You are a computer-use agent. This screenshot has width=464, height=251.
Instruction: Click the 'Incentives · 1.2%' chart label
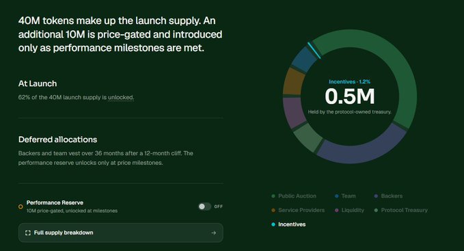coord(349,81)
